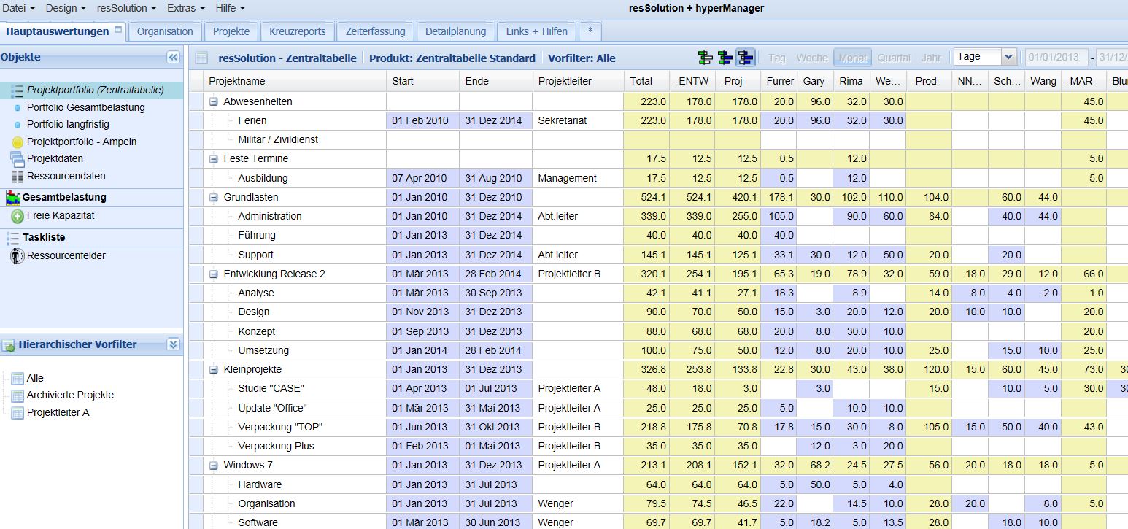Select Portfolio Gesamtbelastung in Objekte list
The image size is (1128, 529).
point(85,107)
